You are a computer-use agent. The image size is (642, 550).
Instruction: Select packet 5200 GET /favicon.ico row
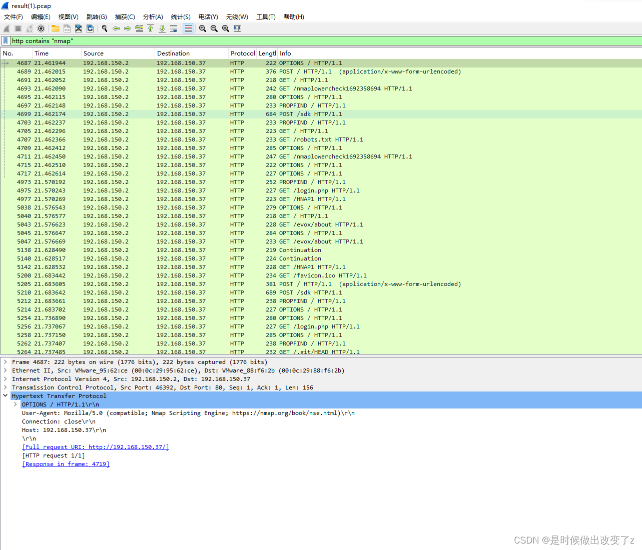pos(321,275)
